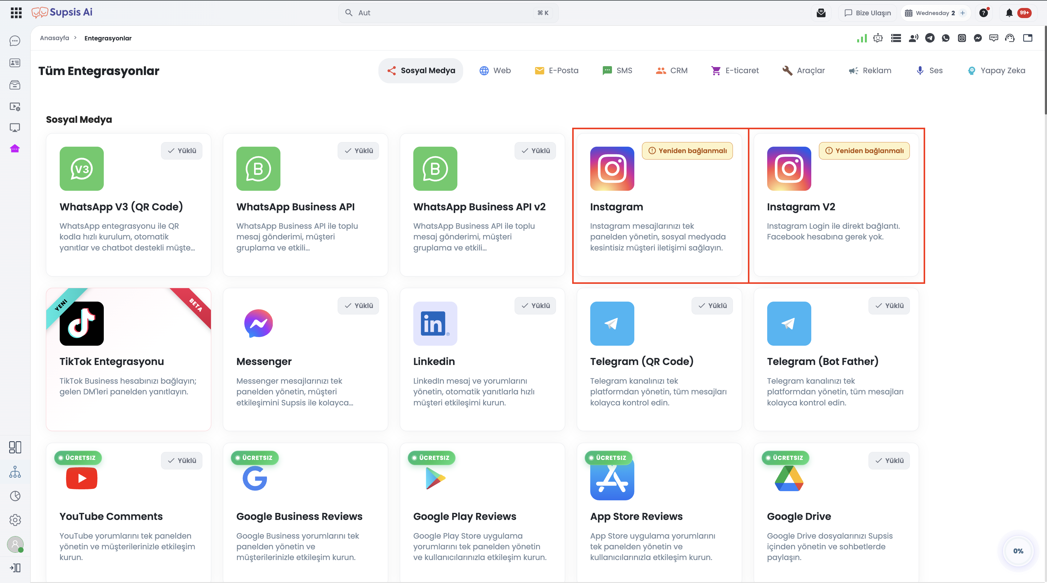Open the contact card sidebar icon

(x=15, y=62)
